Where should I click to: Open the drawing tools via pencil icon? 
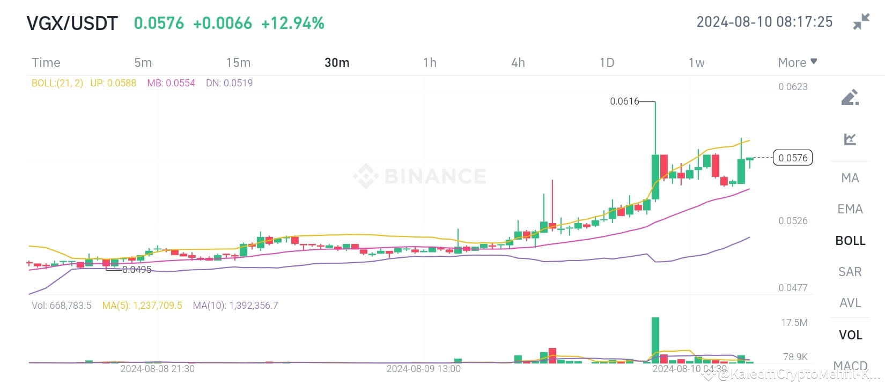pyautogui.click(x=850, y=97)
